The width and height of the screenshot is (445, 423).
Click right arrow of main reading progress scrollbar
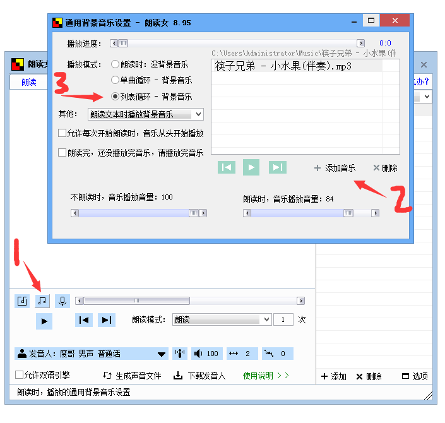(x=301, y=301)
